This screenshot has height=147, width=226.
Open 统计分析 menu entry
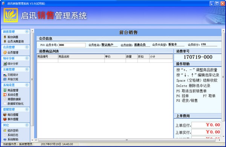tap(13, 64)
